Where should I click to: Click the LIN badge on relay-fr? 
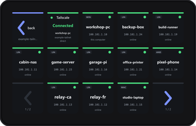tap(88, 87)
